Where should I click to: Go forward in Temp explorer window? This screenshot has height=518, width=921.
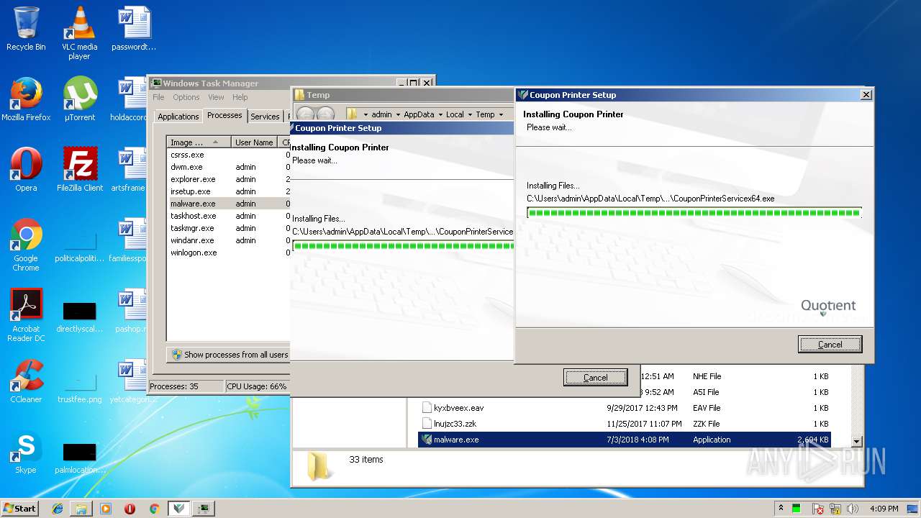(x=326, y=114)
